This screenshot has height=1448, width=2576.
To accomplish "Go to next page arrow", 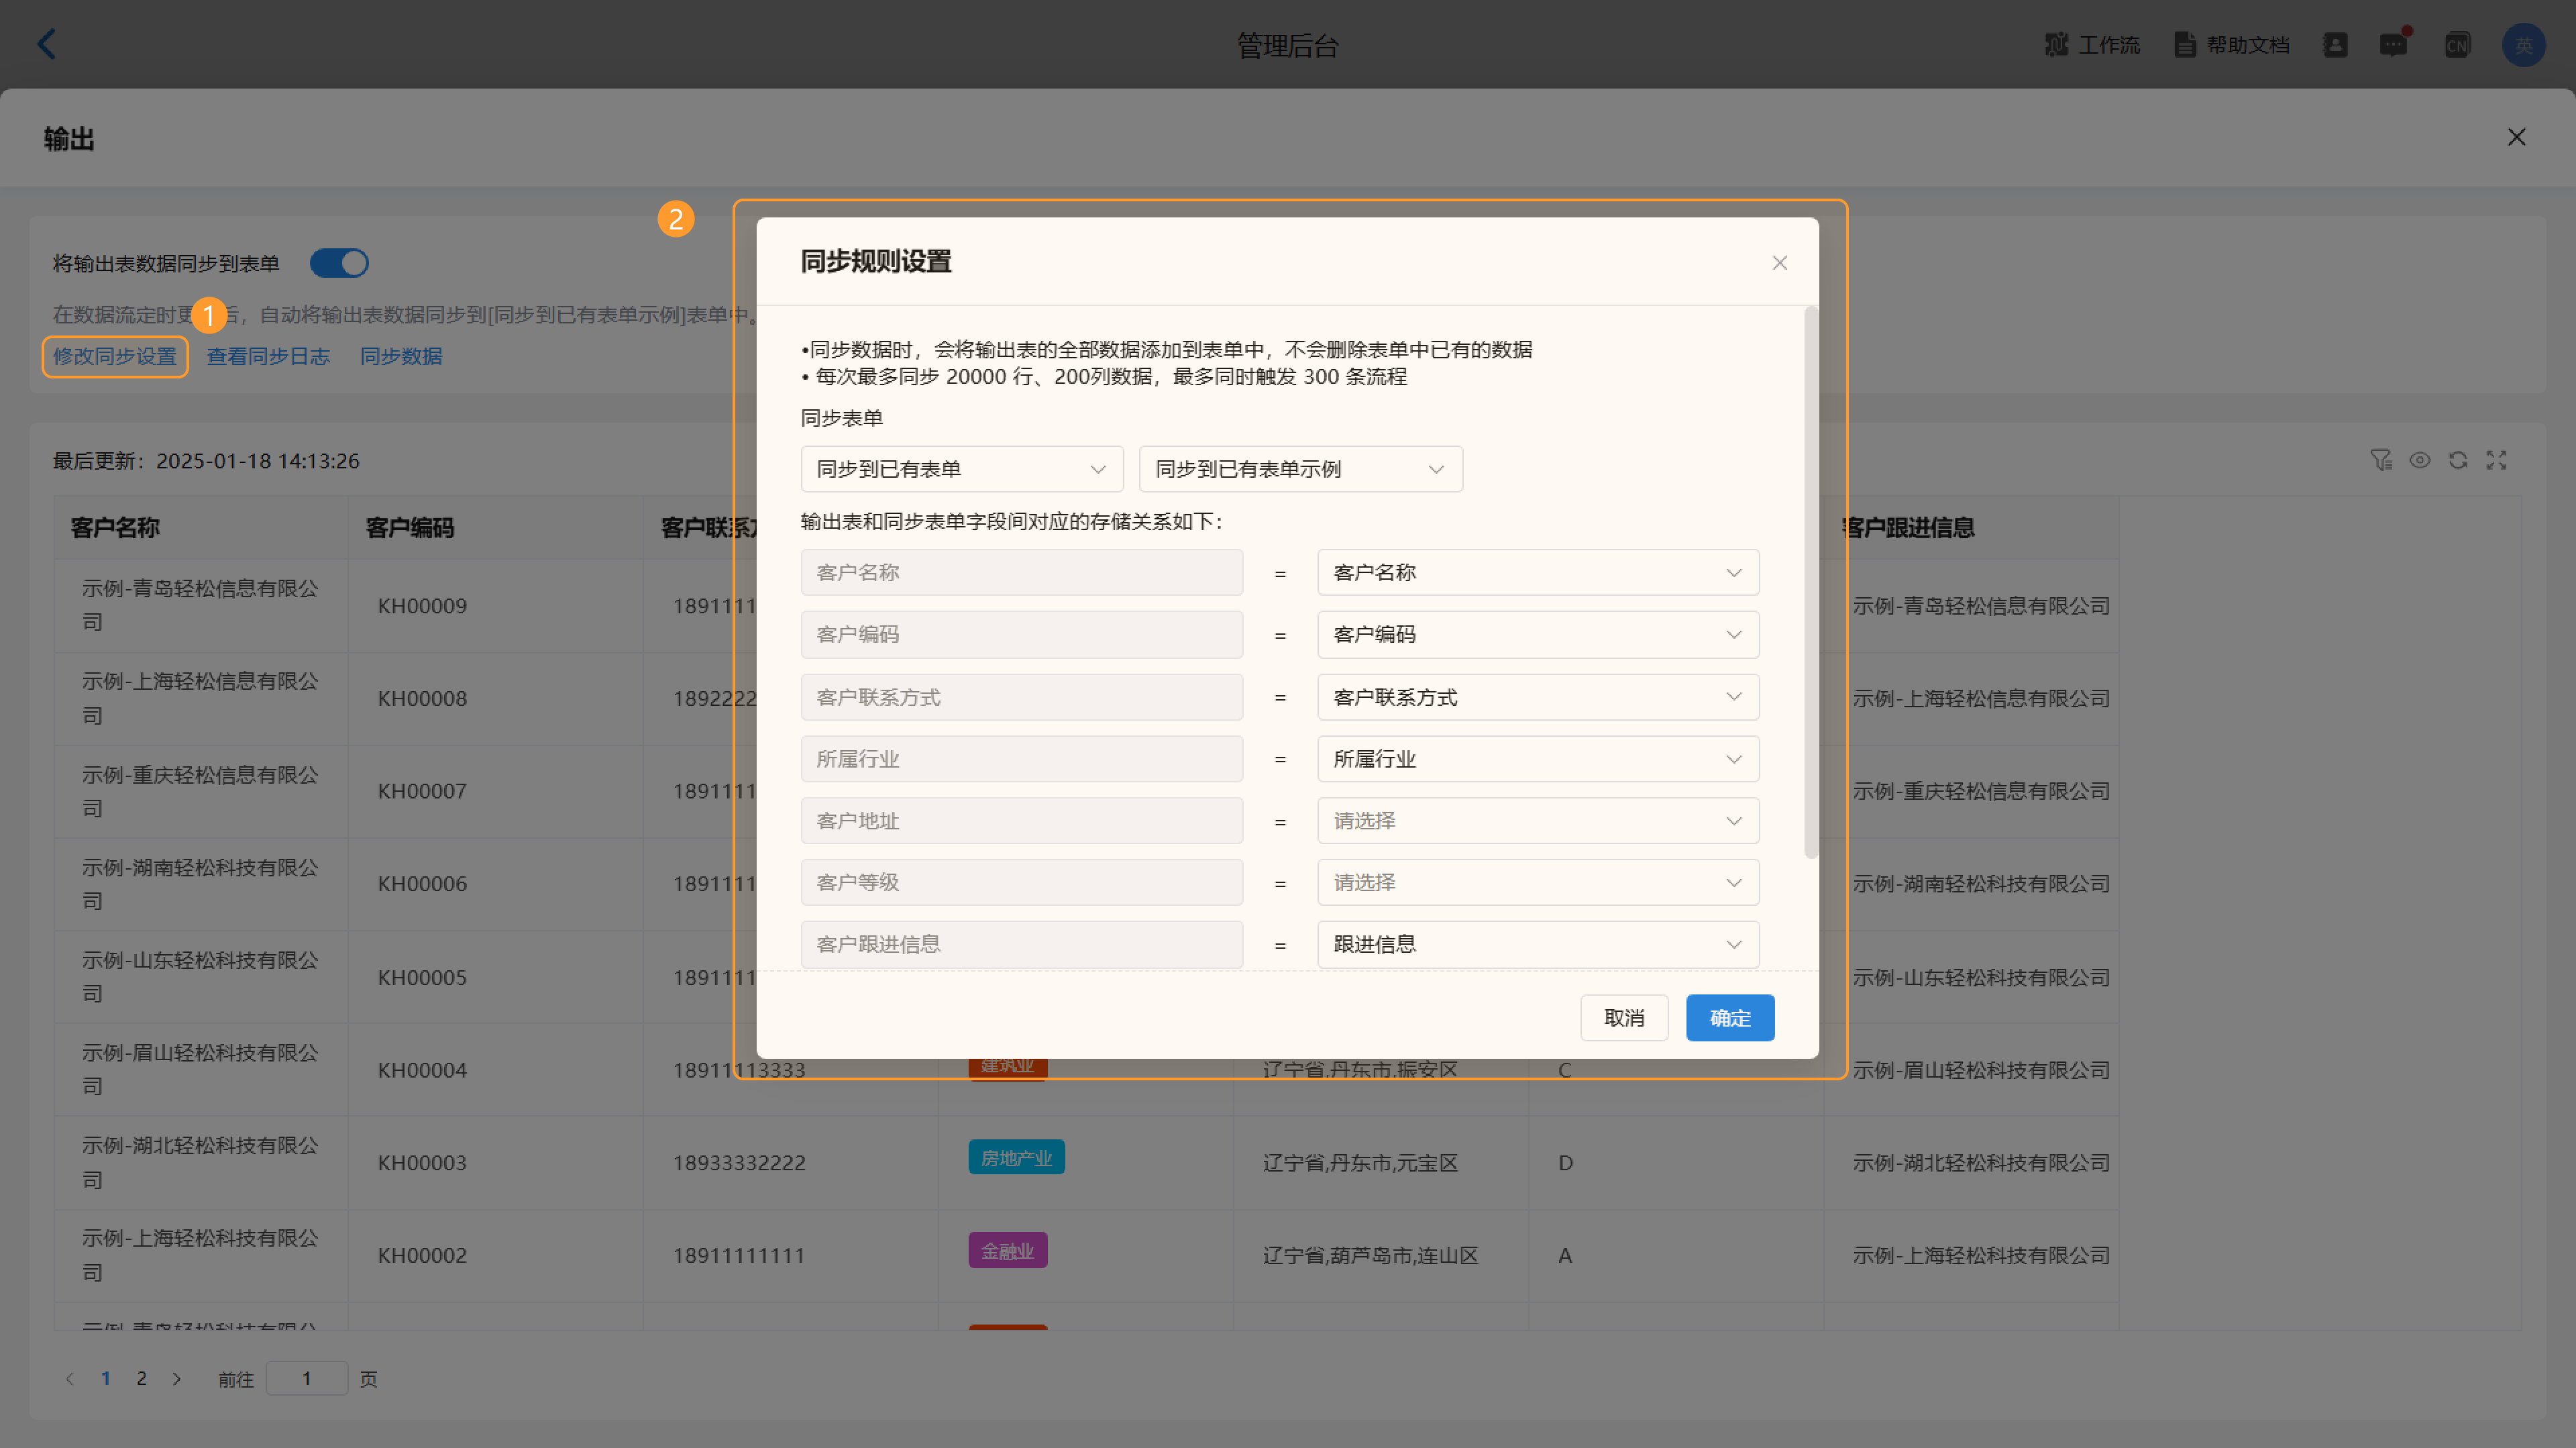I will 177,1379.
